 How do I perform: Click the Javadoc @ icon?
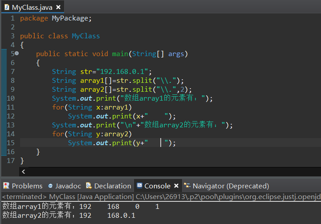click(50, 186)
